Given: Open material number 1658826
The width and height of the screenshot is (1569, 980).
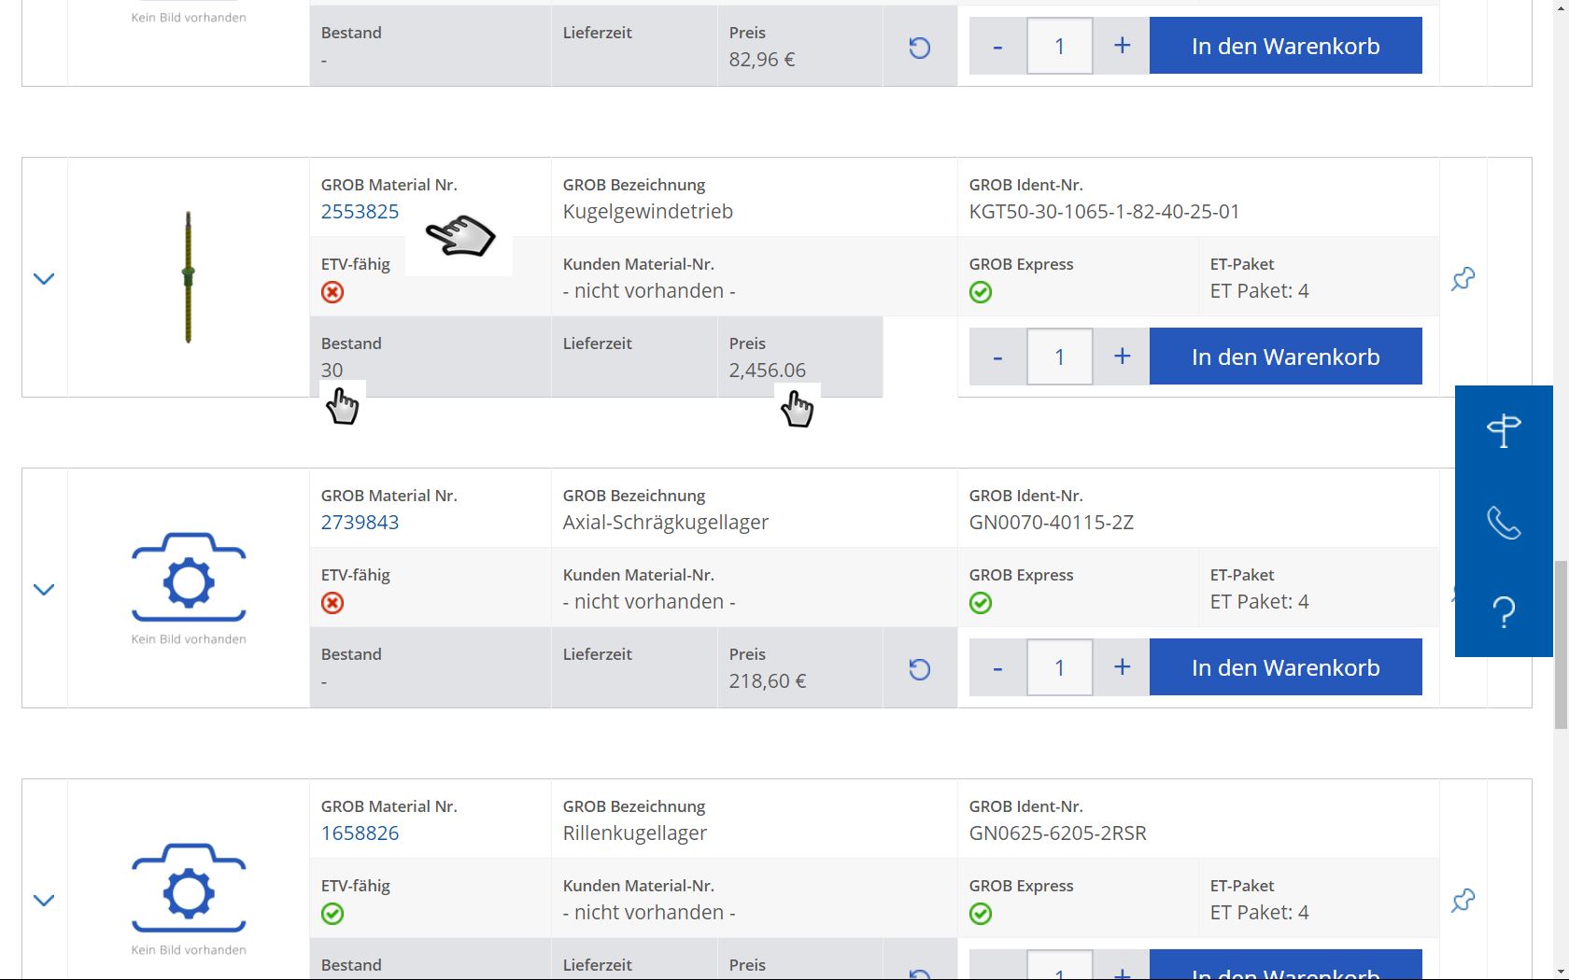Looking at the screenshot, I should click(x=360, y=833).
